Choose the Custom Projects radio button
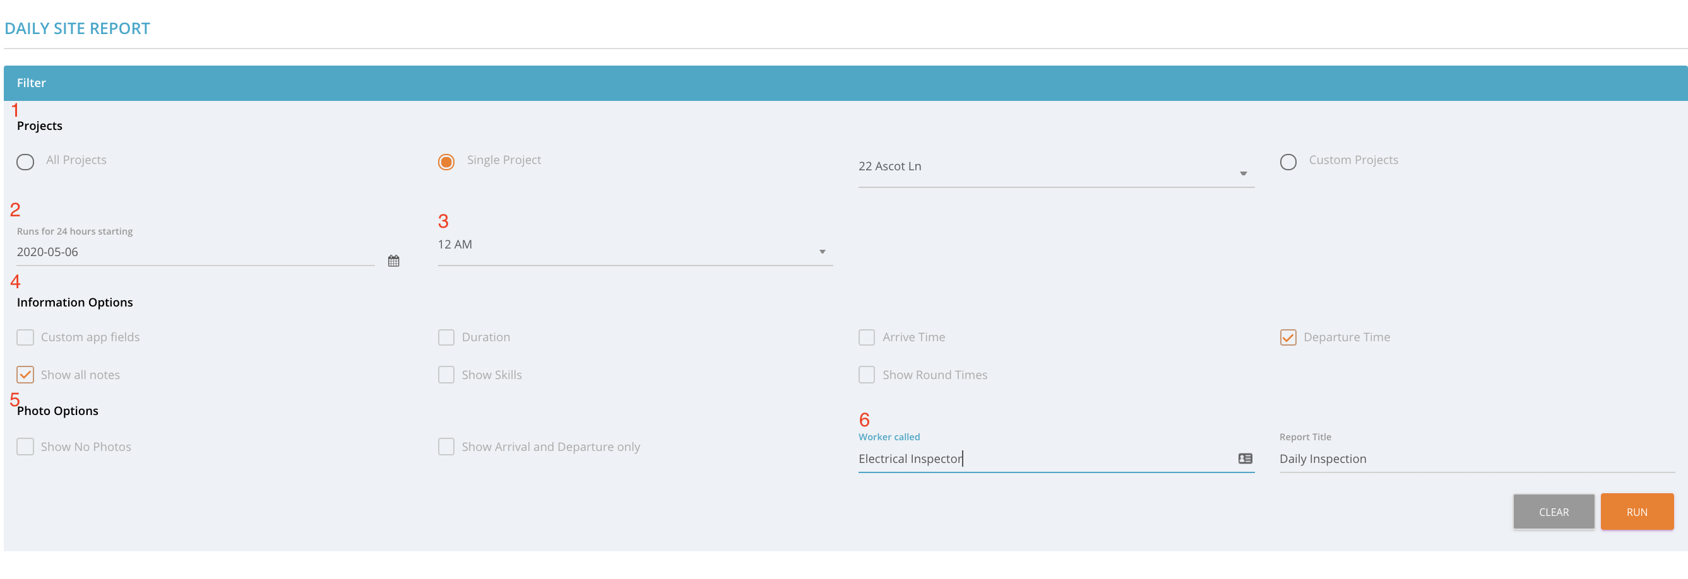 point(1288,161)
